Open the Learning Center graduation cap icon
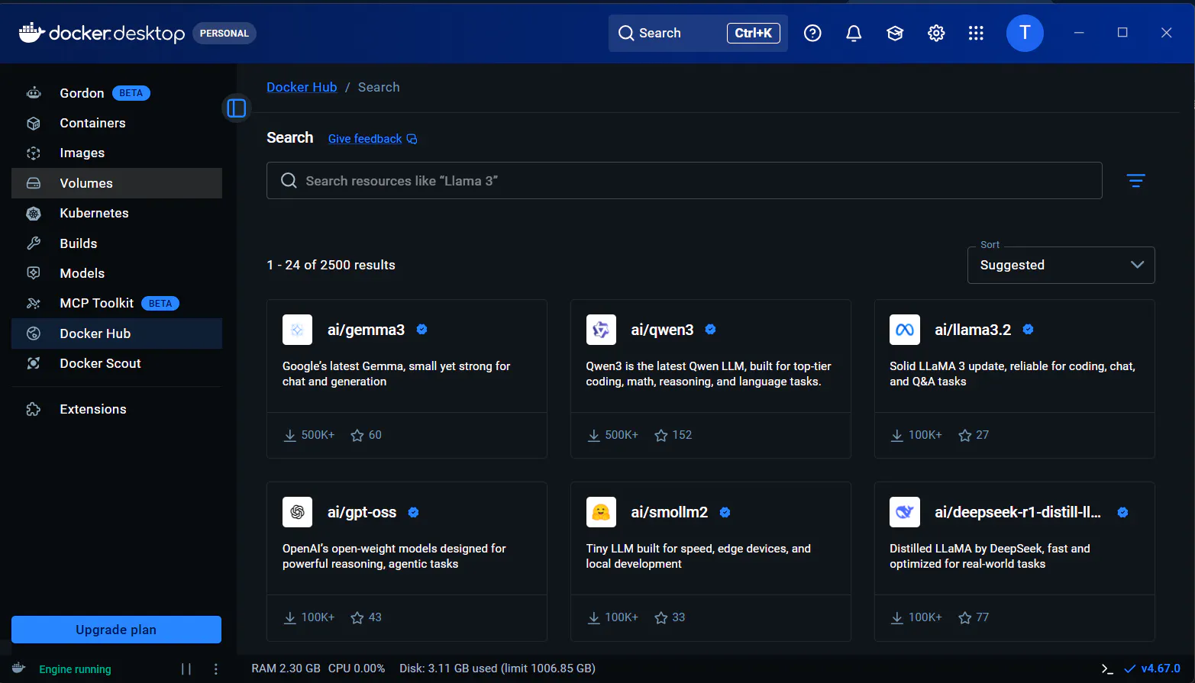1195x683 pixels. [x=895, y=33]
